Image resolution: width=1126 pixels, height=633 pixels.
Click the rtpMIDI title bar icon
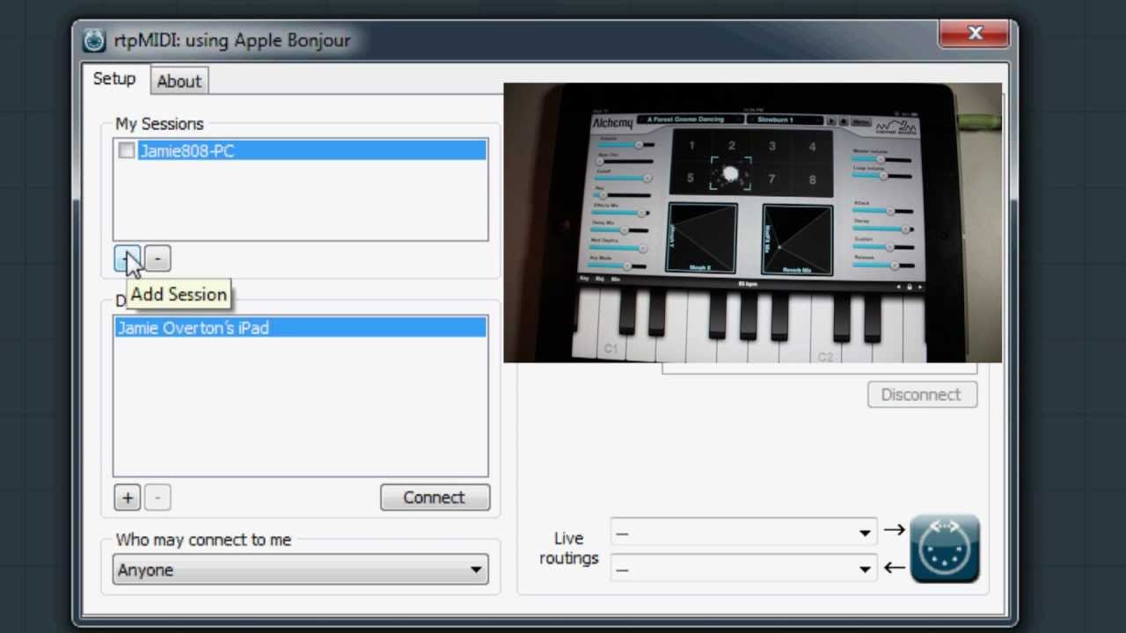coord(94,40)
